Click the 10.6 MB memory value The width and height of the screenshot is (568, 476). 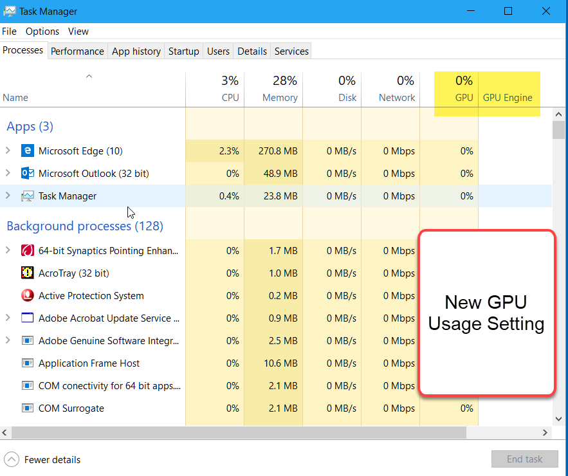point(280,363)
